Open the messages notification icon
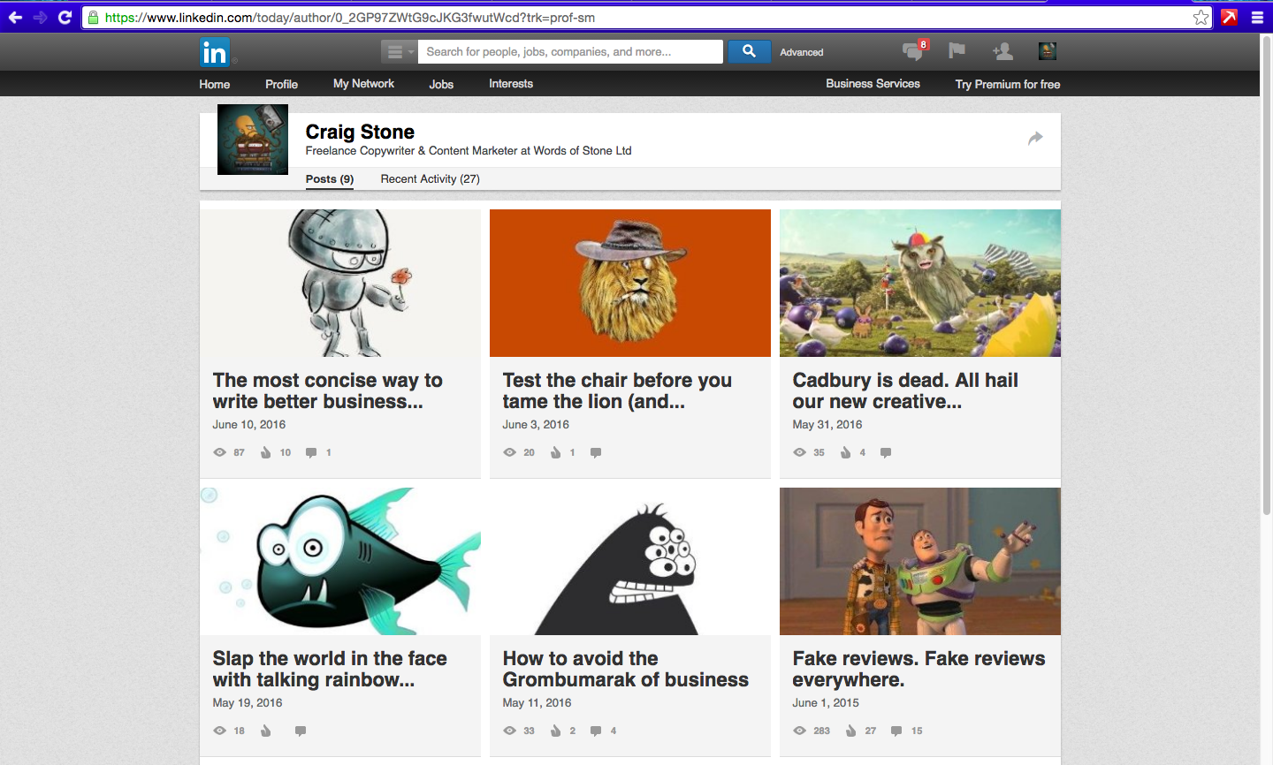The height and width of the screenshot is (765, 1273). pyautogui.click(x=912, y=51)
